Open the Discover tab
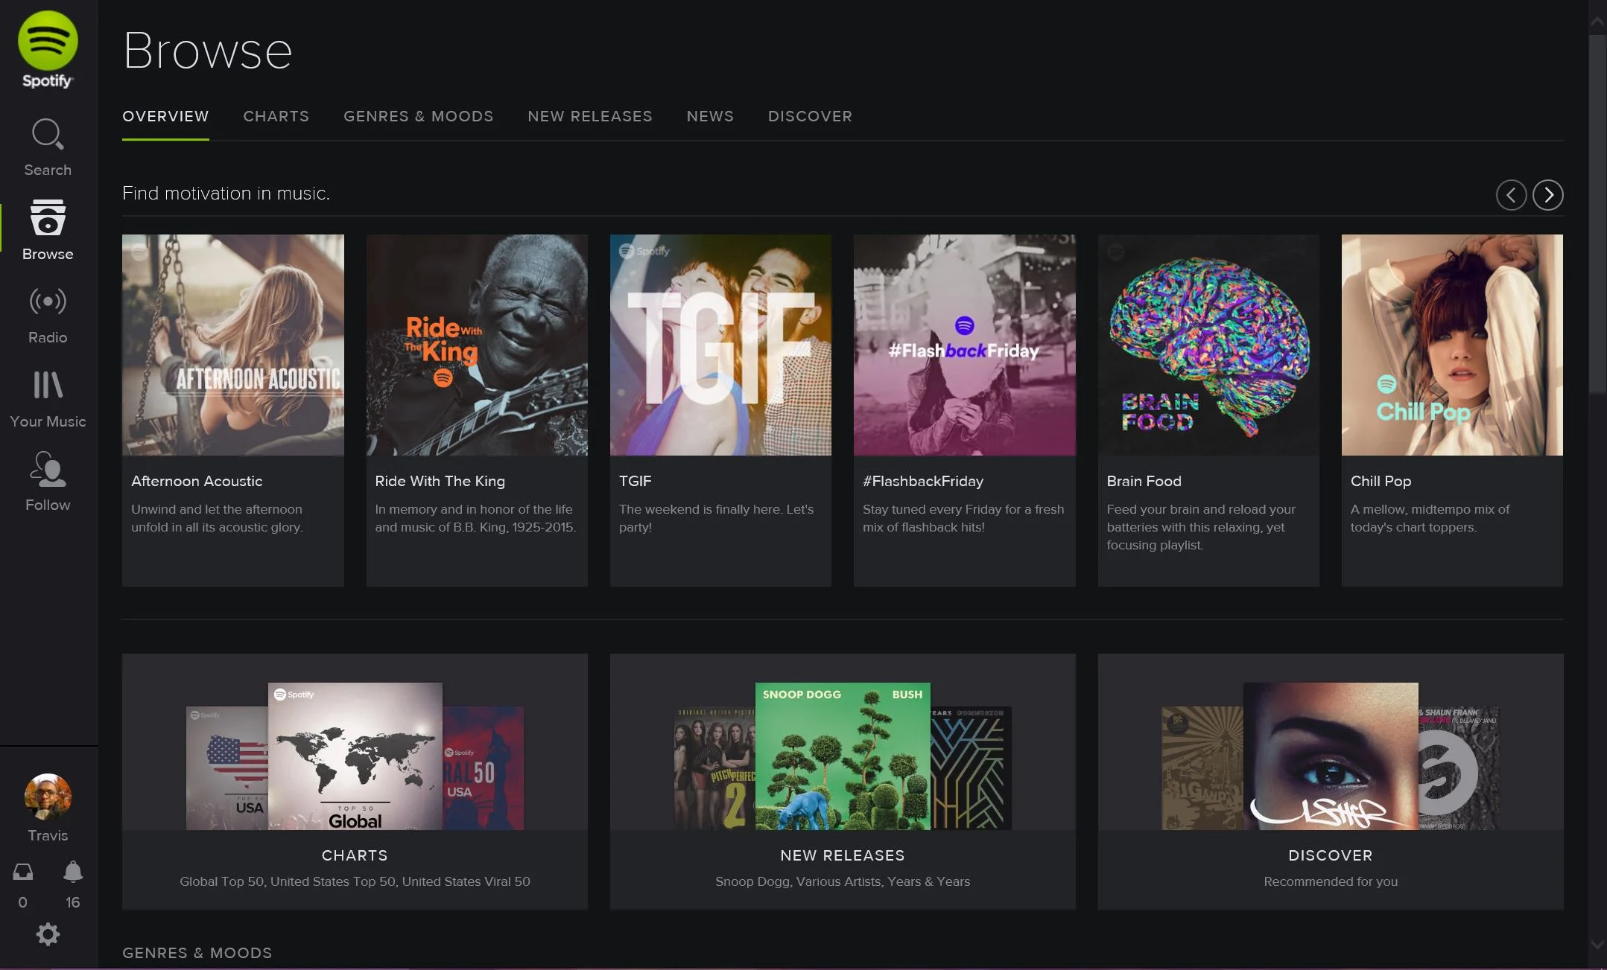The height and width of the screenshot is (970, 1607). [x=810, y=116]
